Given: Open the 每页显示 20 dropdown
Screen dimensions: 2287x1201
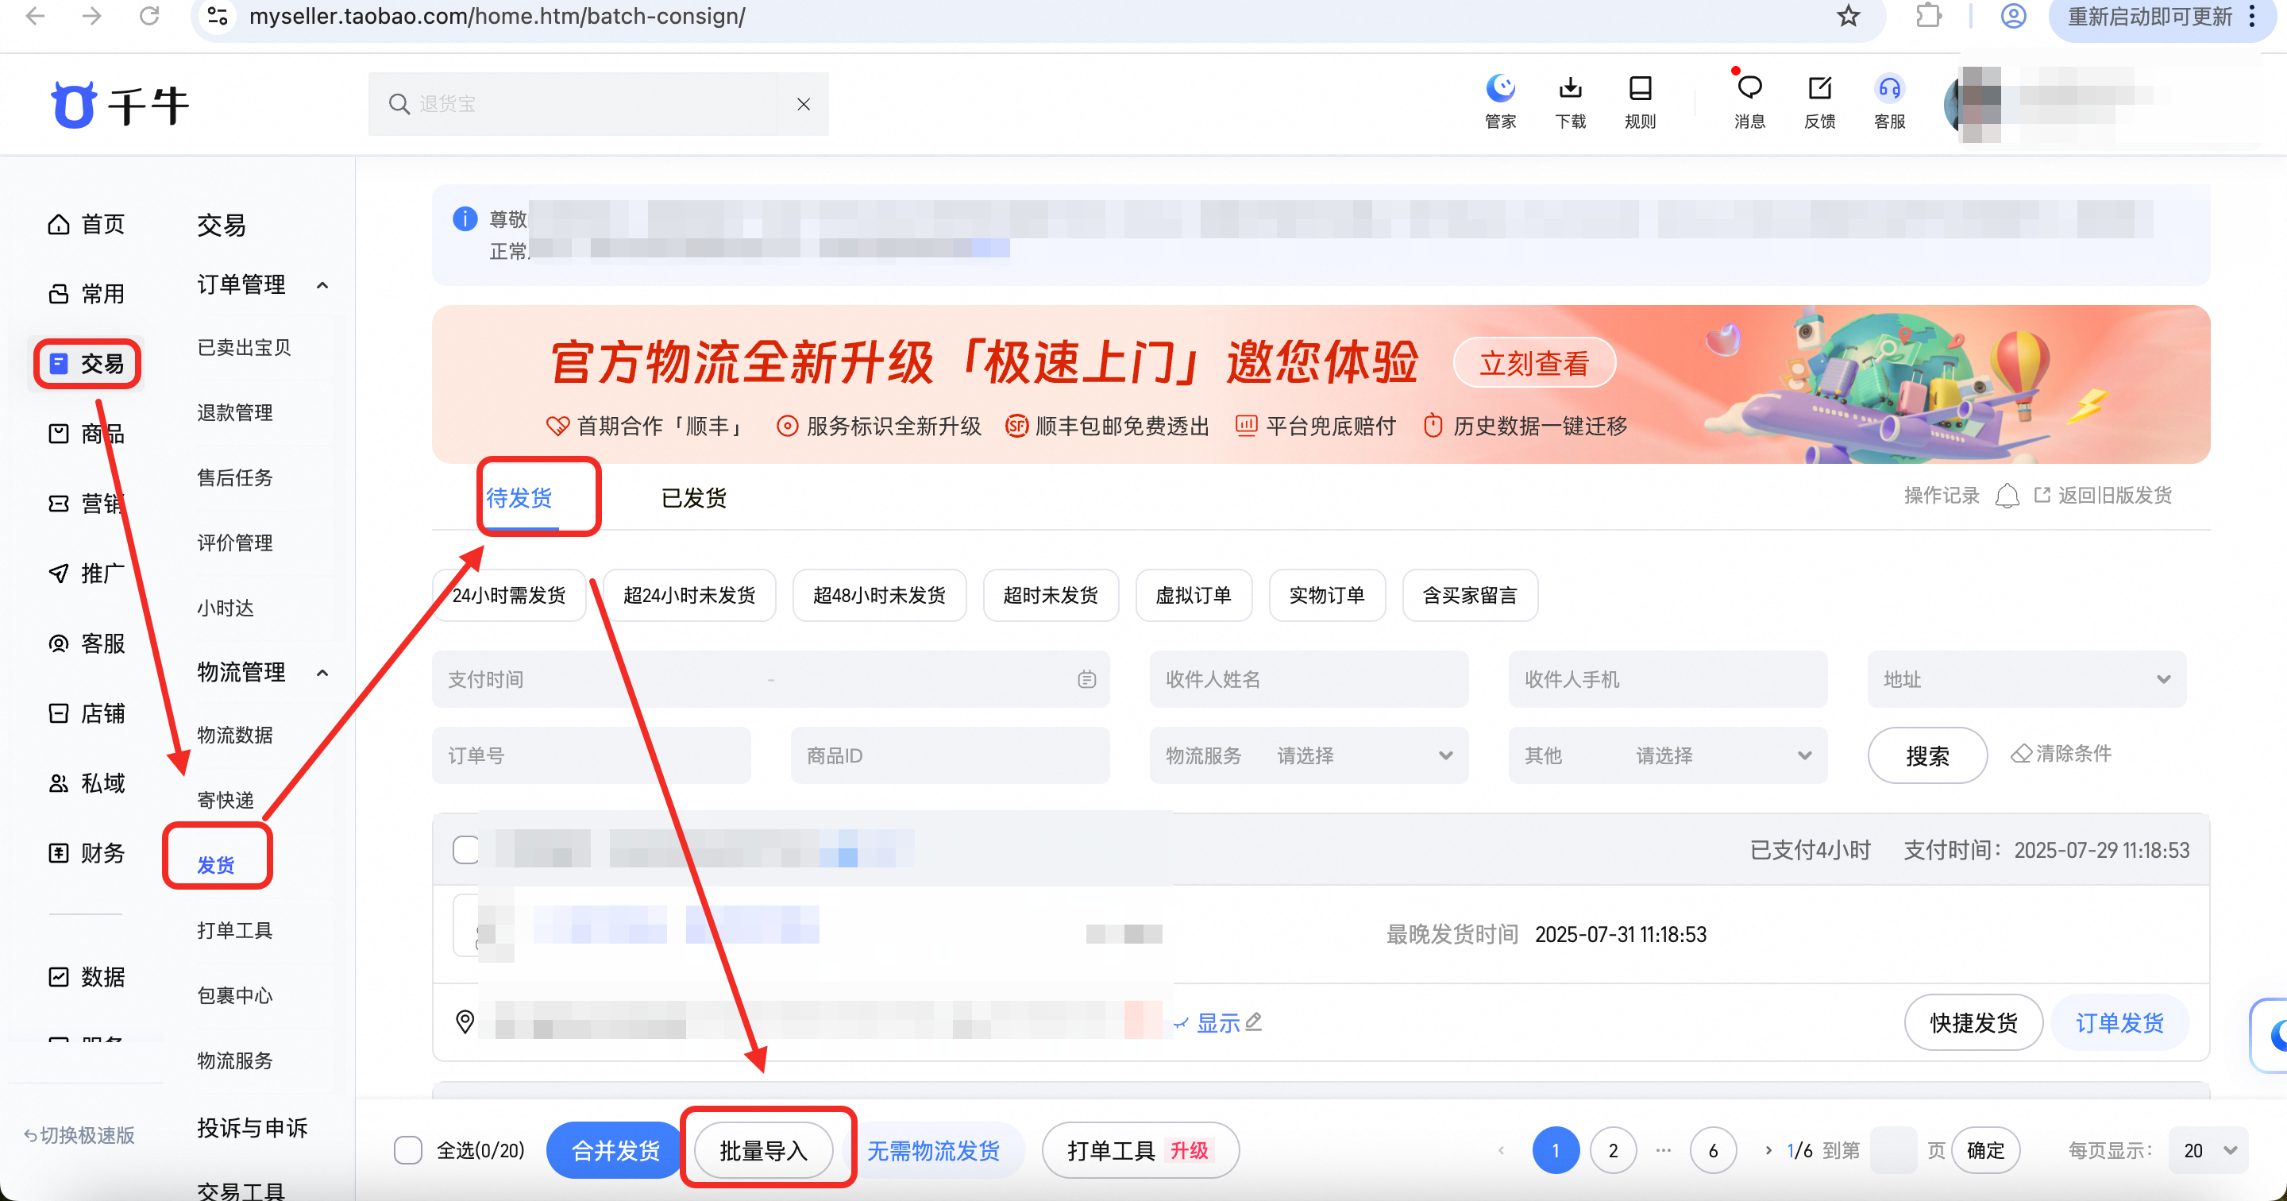Looking at the screenshot, I should [2209, 1150].
